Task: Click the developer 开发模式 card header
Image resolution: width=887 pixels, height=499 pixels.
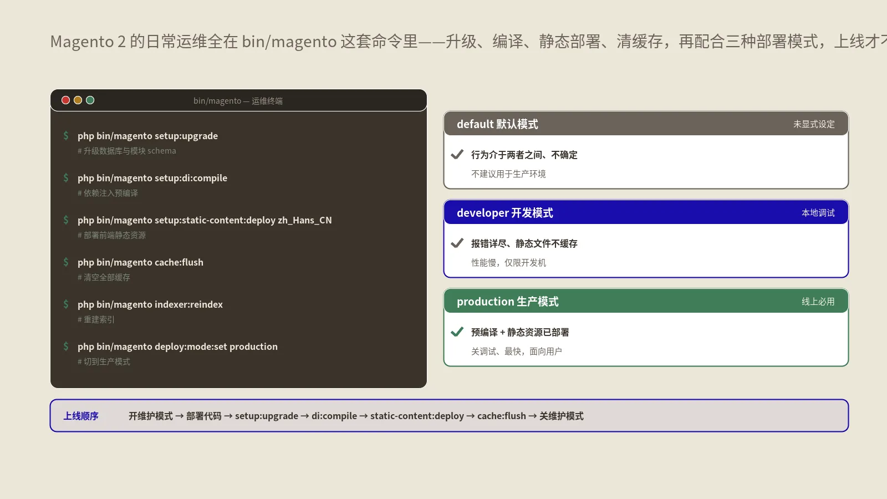Action: tap(646, 212)
